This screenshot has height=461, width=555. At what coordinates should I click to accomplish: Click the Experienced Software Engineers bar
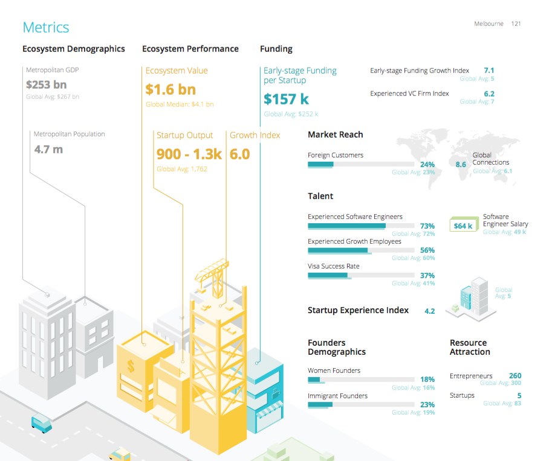coord(361,226)
